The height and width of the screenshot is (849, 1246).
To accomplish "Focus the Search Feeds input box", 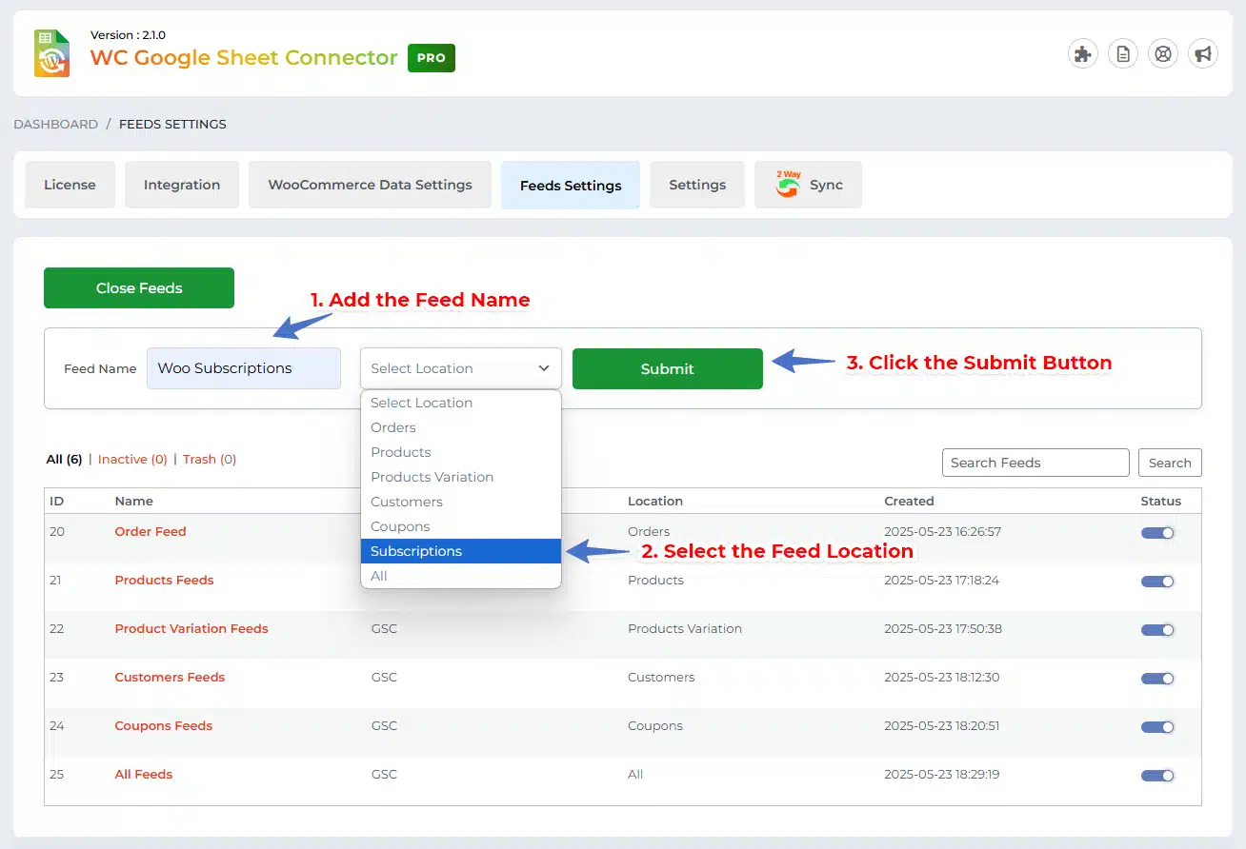I will pos(1035,463).
